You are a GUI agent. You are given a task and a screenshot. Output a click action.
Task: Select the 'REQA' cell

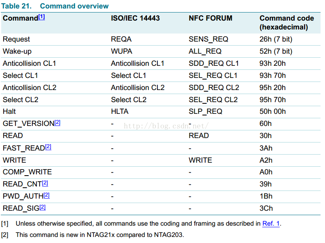(121, 39)
